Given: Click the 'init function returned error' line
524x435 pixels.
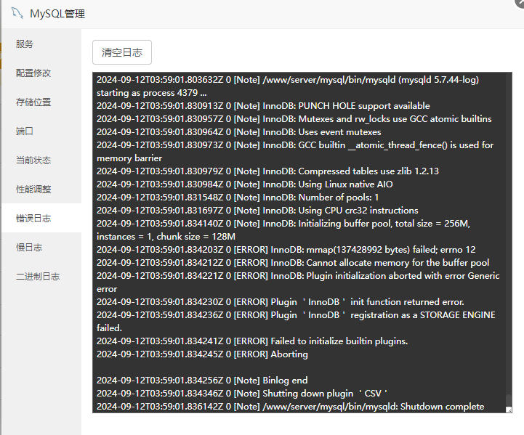Looking at the screenshot, I should pos(281,302).
